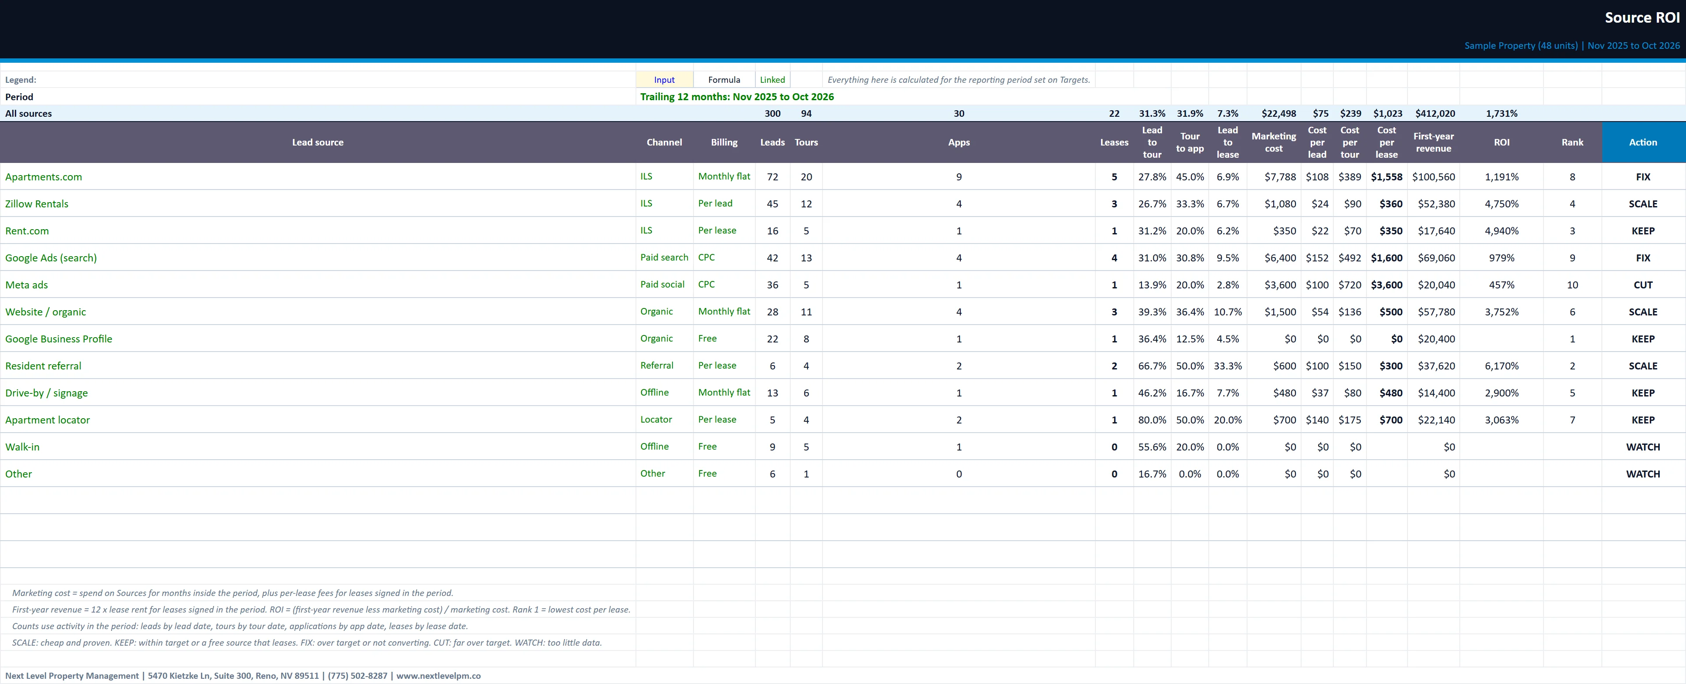The width and height of the screenshot is (1686, 684).
Task: Click the Per lead billing cell
Action: (x=724, y=203)
